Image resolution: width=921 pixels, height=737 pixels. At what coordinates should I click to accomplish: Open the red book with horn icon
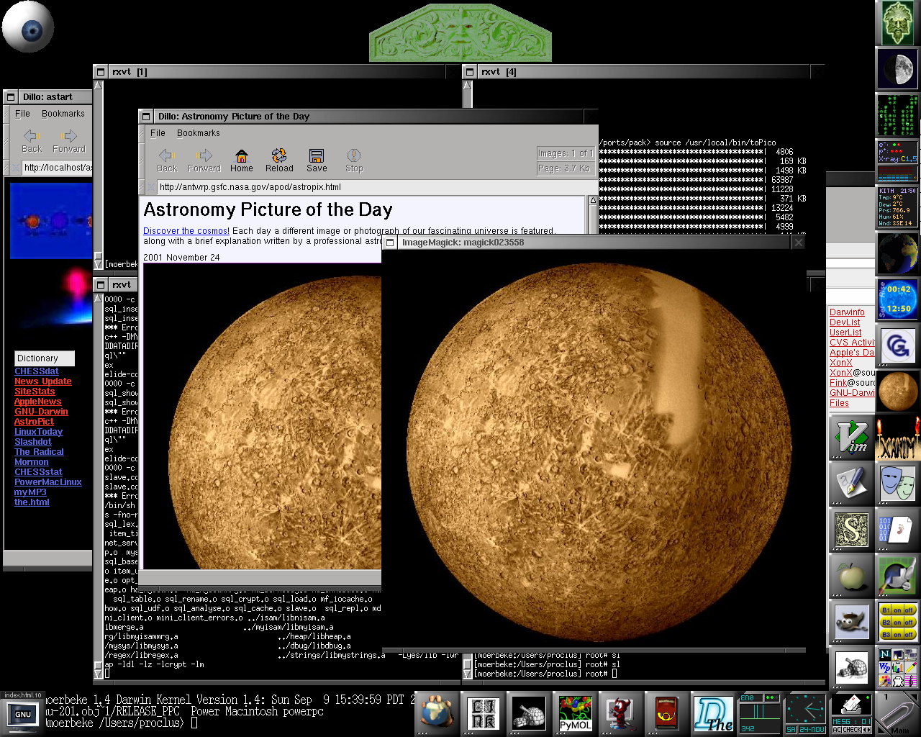[667, 714]
